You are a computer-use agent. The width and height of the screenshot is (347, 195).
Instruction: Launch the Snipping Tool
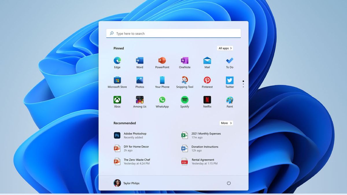point(184,80)
